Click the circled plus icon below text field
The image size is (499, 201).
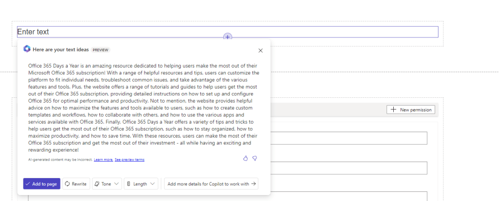click(x=228, y=37)
